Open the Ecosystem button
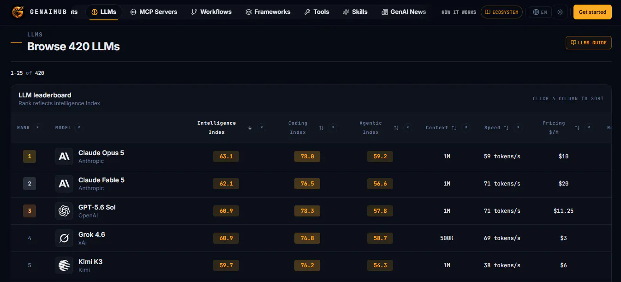Viewport: 621px width, 282px height. point(502,12)
